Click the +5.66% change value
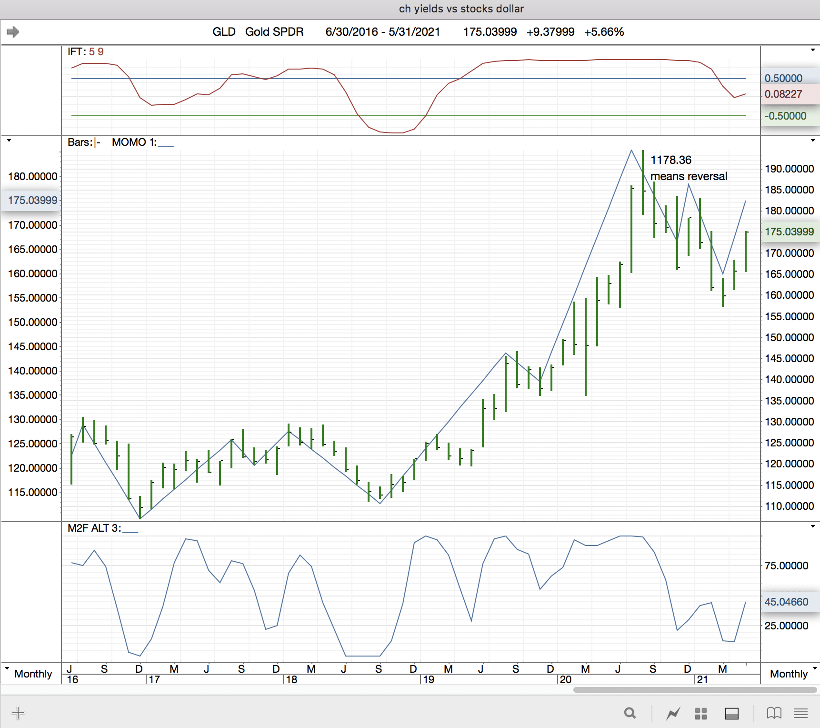The width and height of the screenshot is (820, 728). (x=604, y=32)
